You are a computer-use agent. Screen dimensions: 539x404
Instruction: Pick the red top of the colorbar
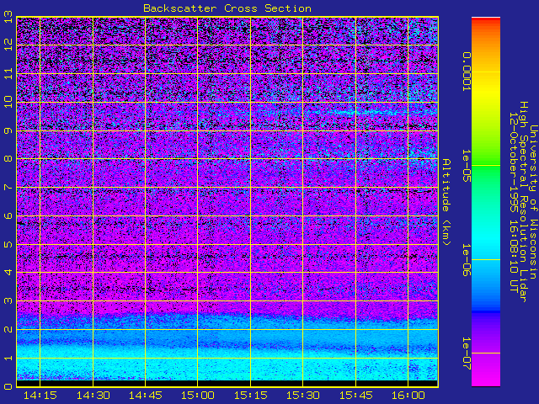(x=486, y=21)
